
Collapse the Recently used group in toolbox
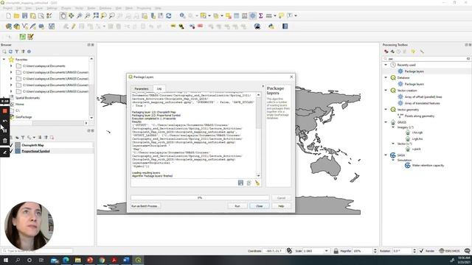coord(386,65)
